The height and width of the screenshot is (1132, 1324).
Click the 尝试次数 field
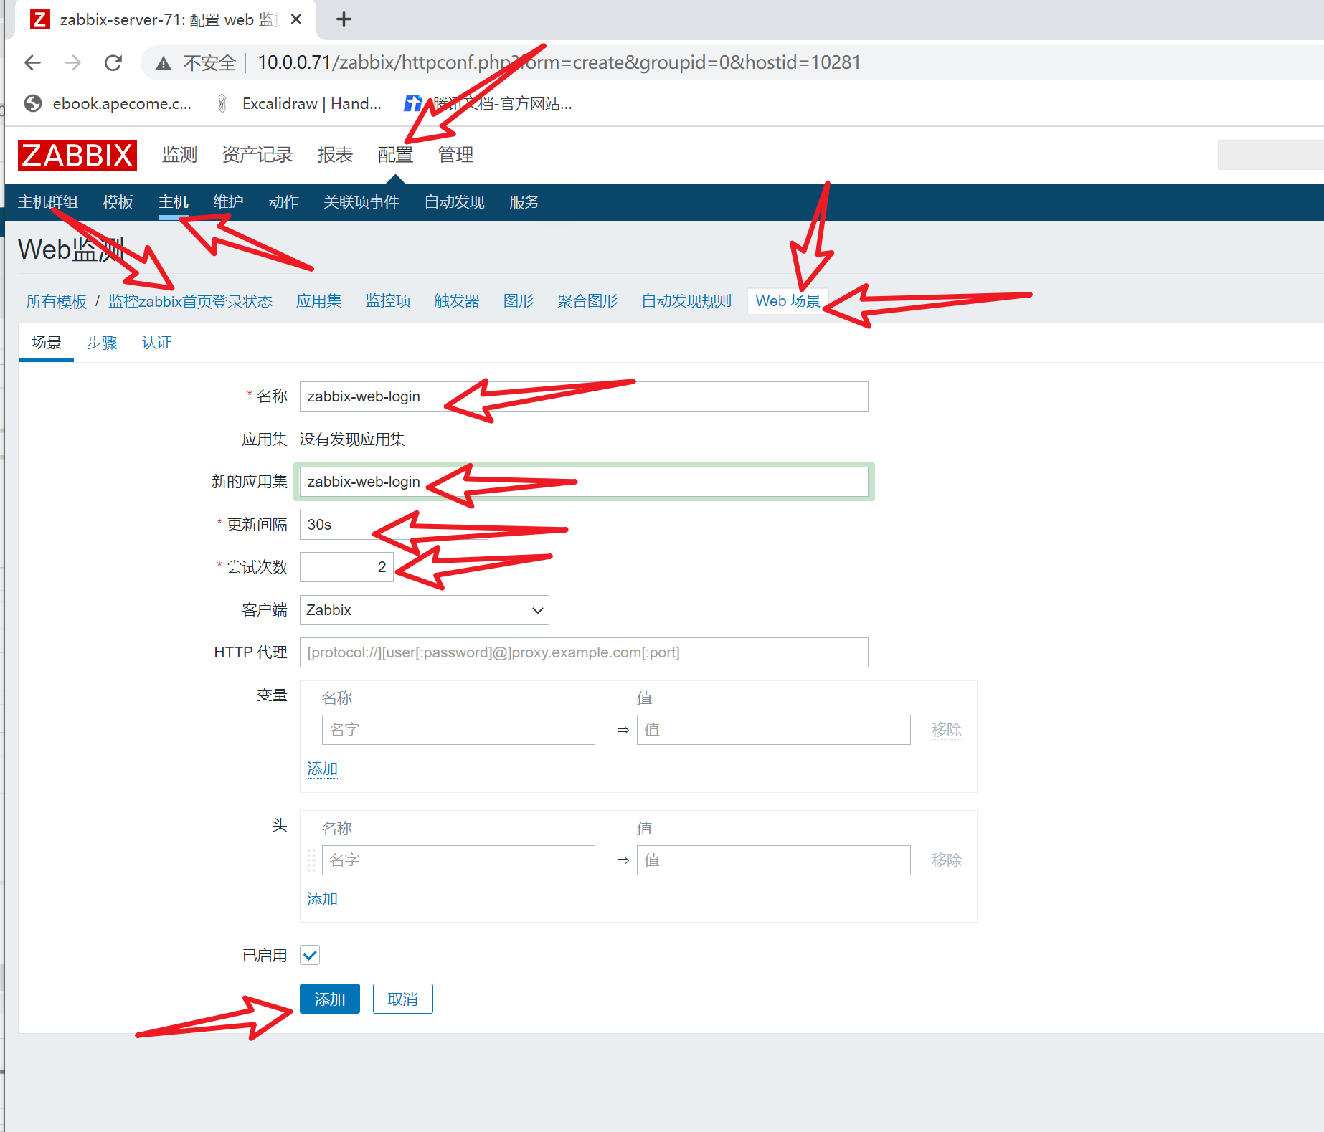pyautogui.click(x=346, y=567)
